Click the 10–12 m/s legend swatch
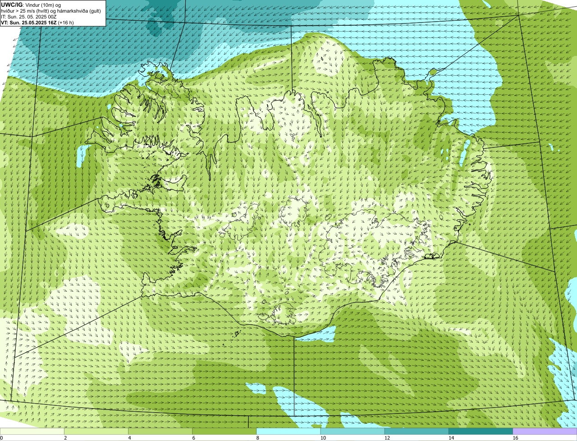The image size is (577, 441). click(353, 431)
